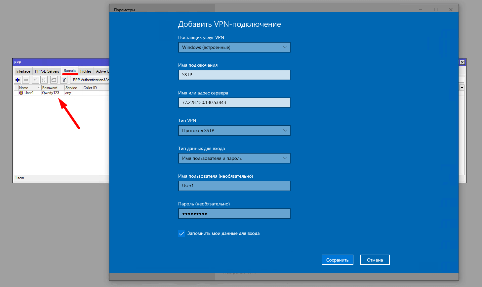Open the Active Connections tab in PPP
This screenshot has width=482, height=287.
[x=102, y=71]
